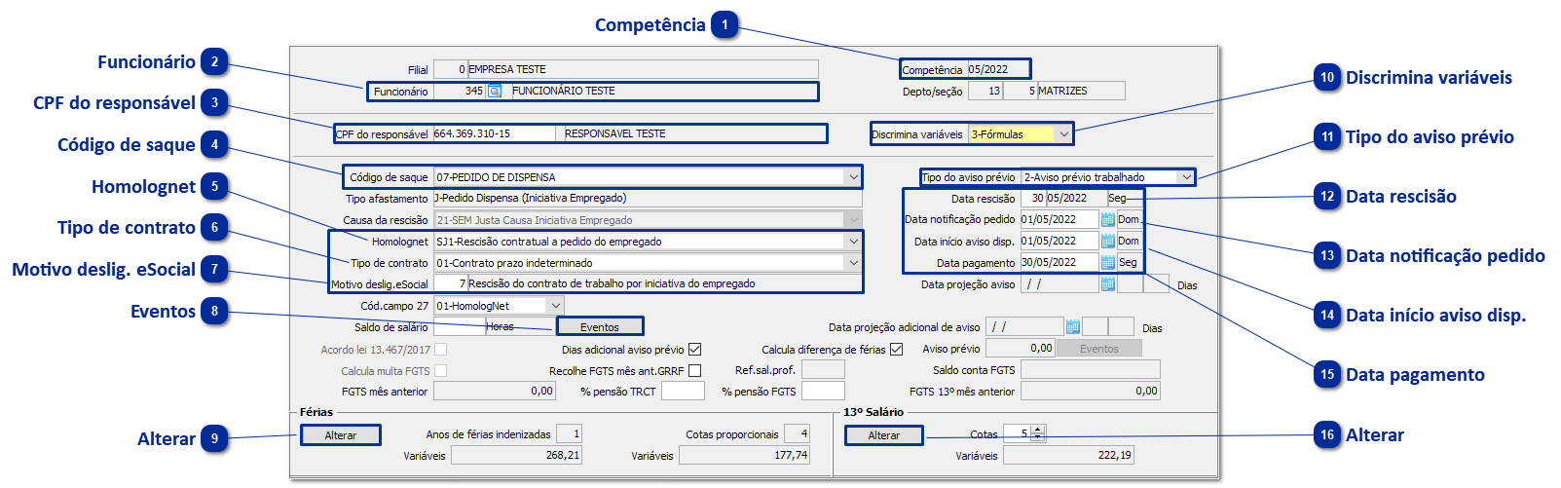Screen dimensions: 1561x488
Task: Click the CPF do responsável field
Action: [494, 133]
